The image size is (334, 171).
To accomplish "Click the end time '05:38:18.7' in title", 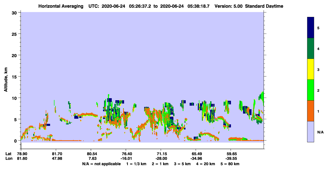I will [199, 6].
